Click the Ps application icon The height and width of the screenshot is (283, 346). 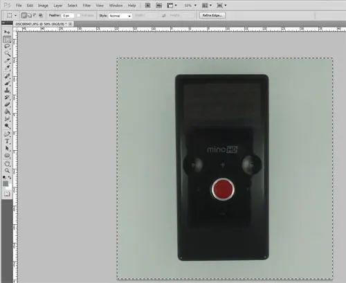tap(8, 6)
